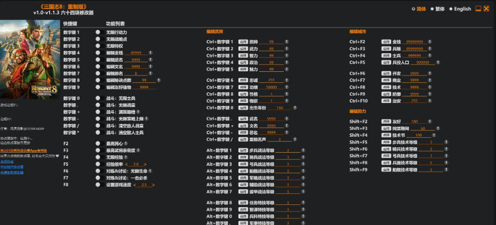Click the 治安 field showing 255

pyautogui.click(x=414, y=101)
